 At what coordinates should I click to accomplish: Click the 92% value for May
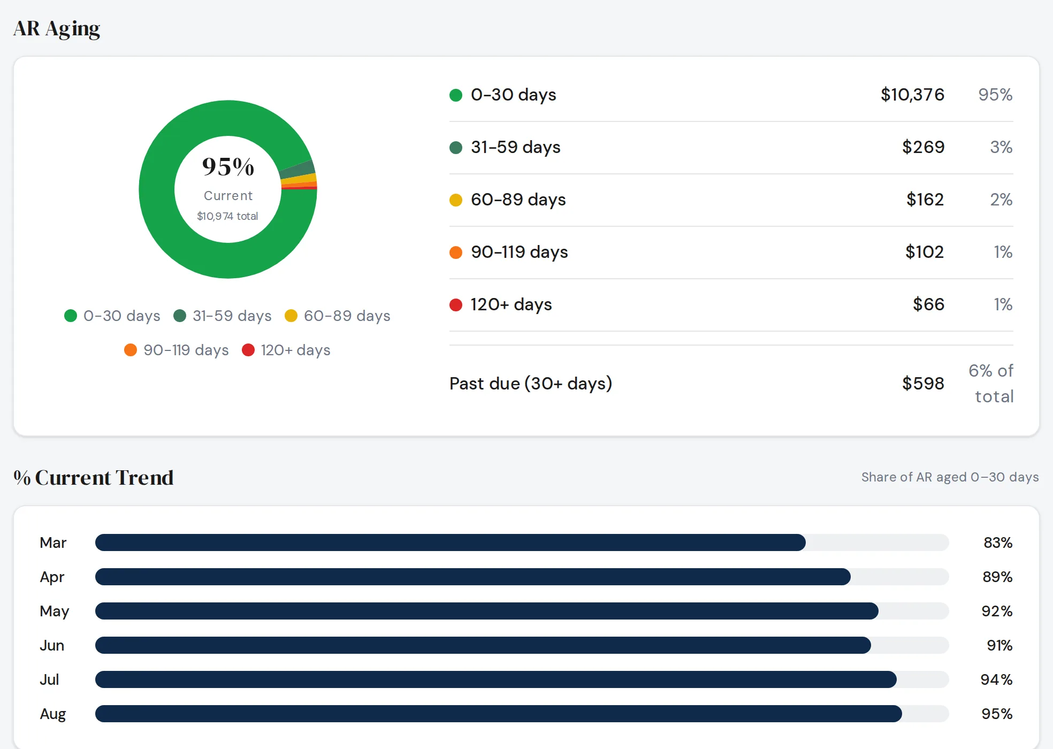tap(997, 611)
